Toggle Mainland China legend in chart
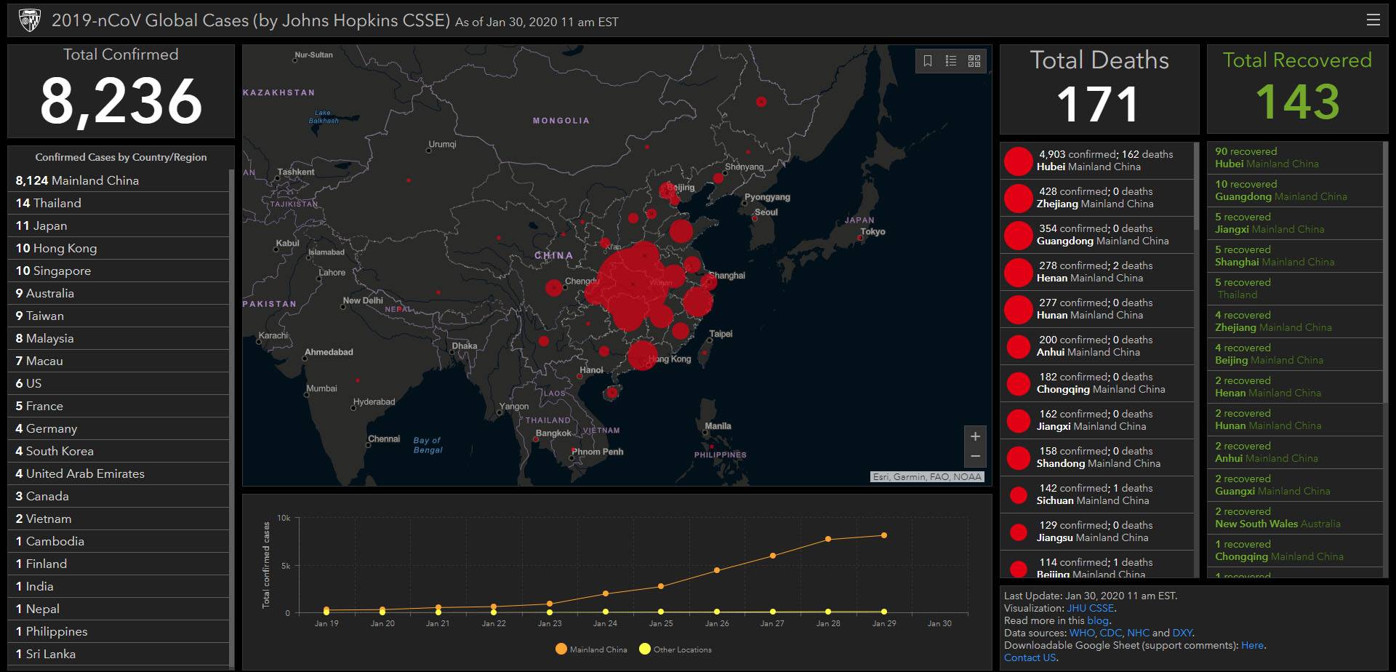The width and height of the screenshot is (1396, 672). (x=591, y=649)
